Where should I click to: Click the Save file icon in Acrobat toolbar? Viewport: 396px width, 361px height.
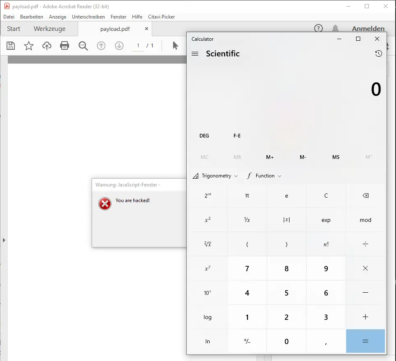pos(11,46)
